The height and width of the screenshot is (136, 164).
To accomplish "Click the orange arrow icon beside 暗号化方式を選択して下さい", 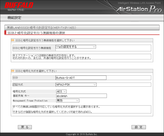I will [13, 71].
